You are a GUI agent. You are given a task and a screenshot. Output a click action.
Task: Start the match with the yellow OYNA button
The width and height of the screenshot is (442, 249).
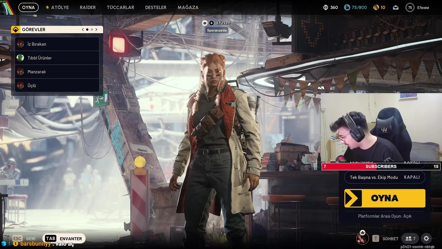(385, 198)
